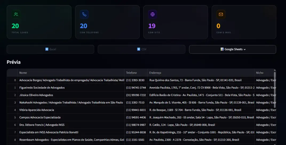Click the download arrow icon on Excel button

(x=47, y=49)
